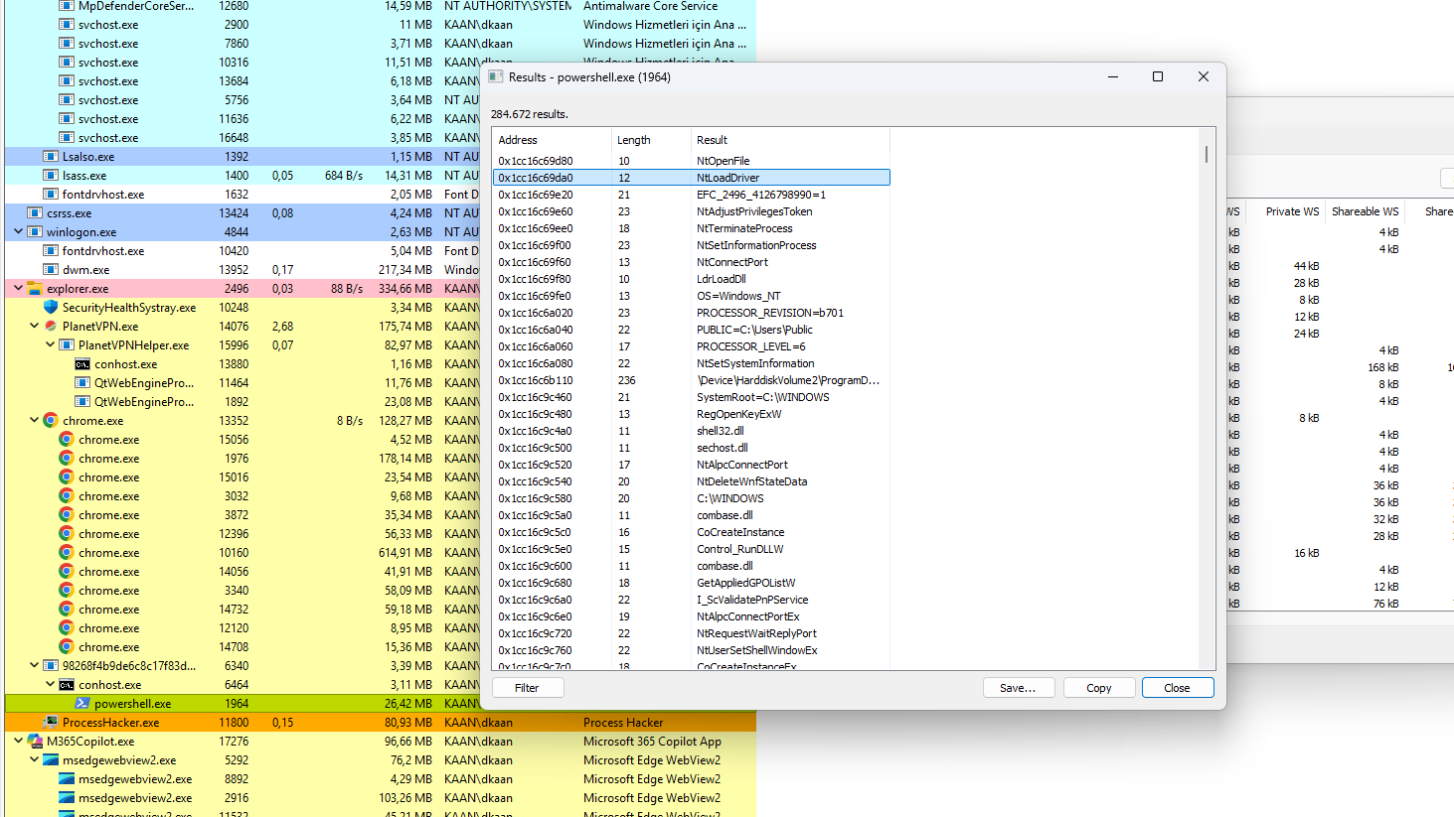The image size is (1454, 817).
Task: Select the NtAdjustPrivilegesToken result row
Action: pos(692,211)
